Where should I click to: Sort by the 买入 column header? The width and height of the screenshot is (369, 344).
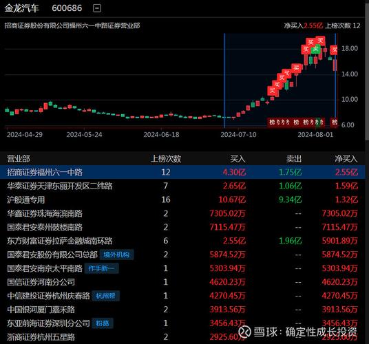[x=238, y=159]
